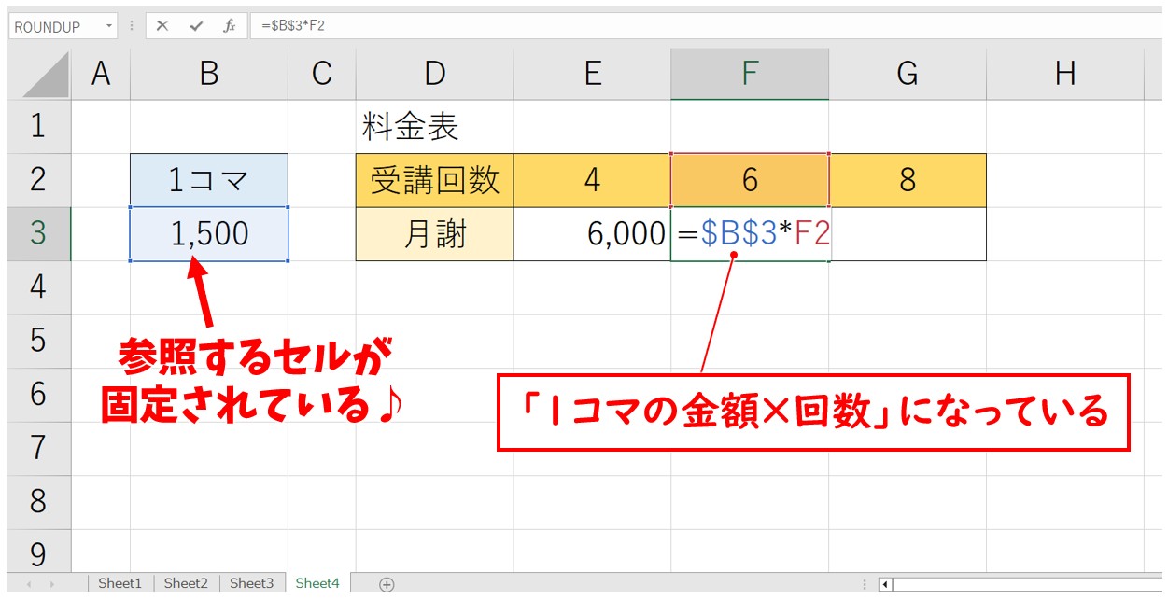Select the Sheet4 tab
Viewport: 1168px width, 600px height.
tap(317, 583)
